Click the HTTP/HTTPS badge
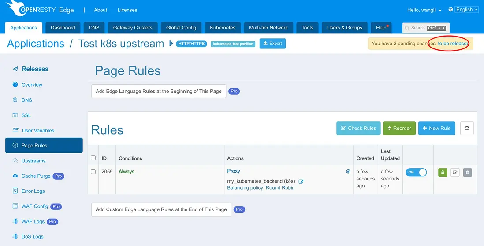The image size is (484, 246). (191, 44)
